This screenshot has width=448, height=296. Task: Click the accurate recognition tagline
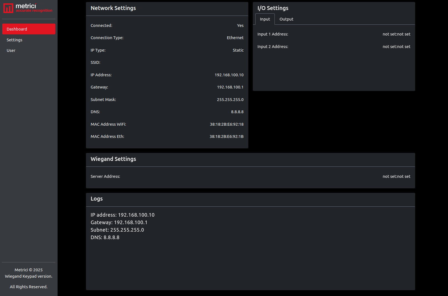(x=34, y=11)
